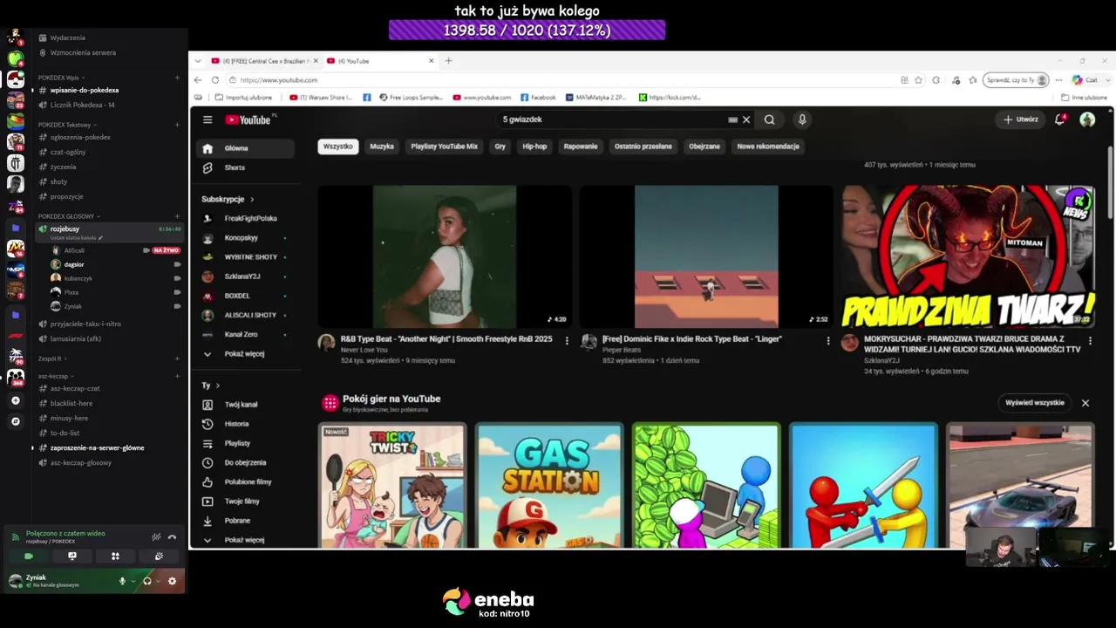Open Discord user settings gear
Viewport: 1116px width, 628px height.
tap(172, 581)
